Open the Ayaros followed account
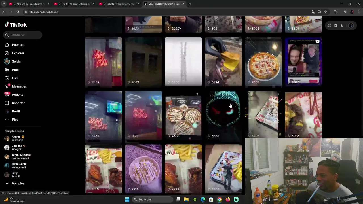The width and height of the screenshot is (363, 204). [18, 139]
